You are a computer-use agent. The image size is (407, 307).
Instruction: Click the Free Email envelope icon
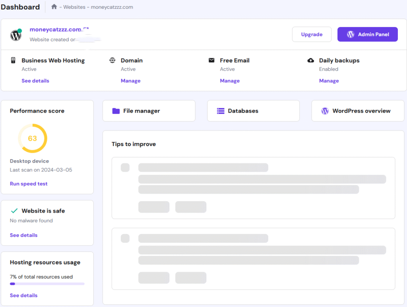211,60
